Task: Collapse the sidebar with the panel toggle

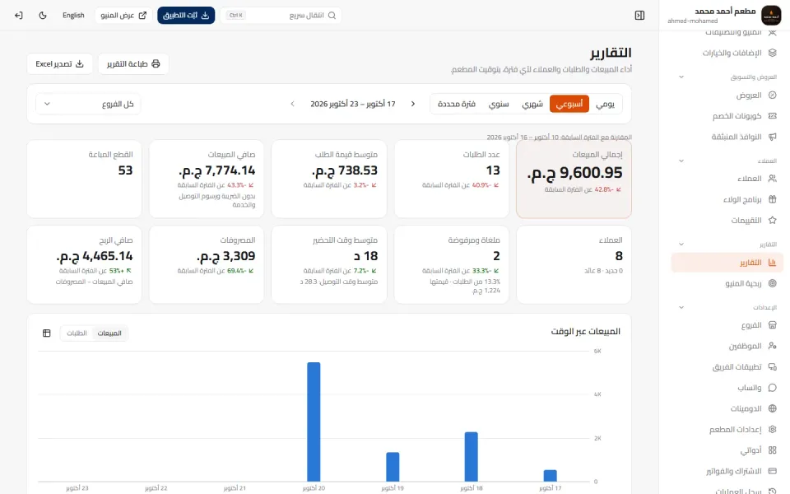Action: [640, 15]
